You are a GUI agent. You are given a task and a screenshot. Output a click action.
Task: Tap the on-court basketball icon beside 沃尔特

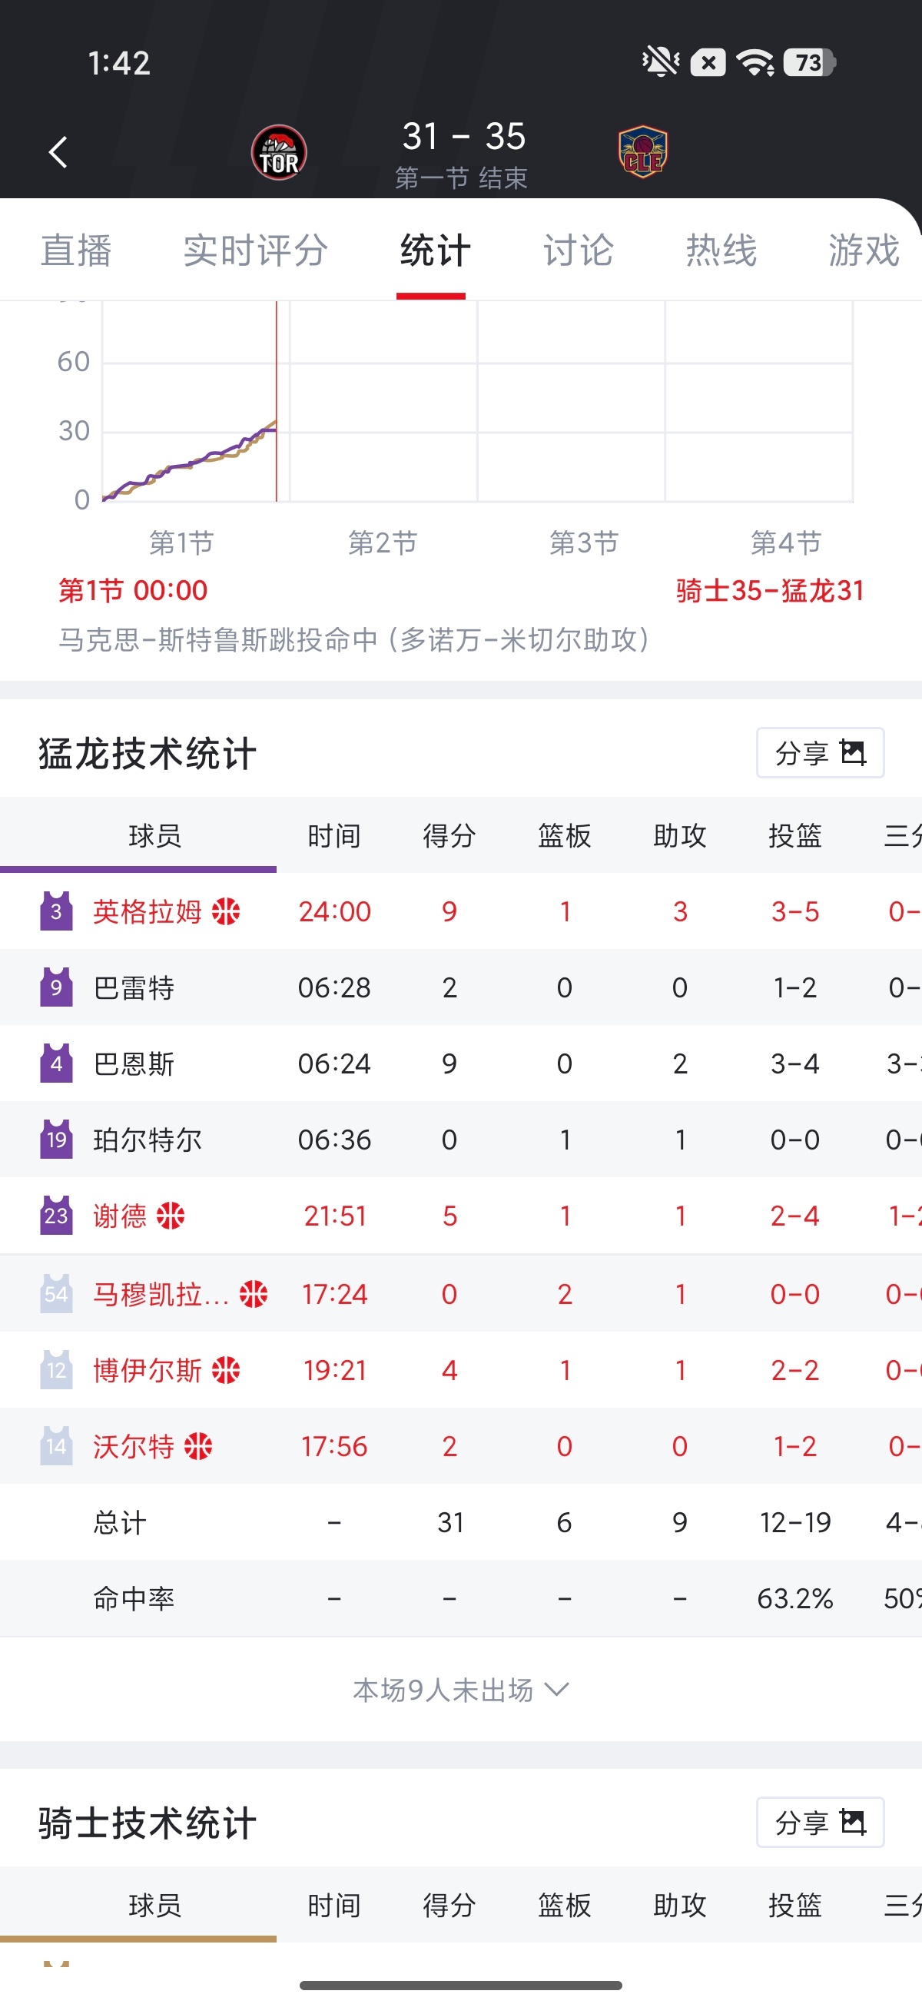pos(198,1446)
